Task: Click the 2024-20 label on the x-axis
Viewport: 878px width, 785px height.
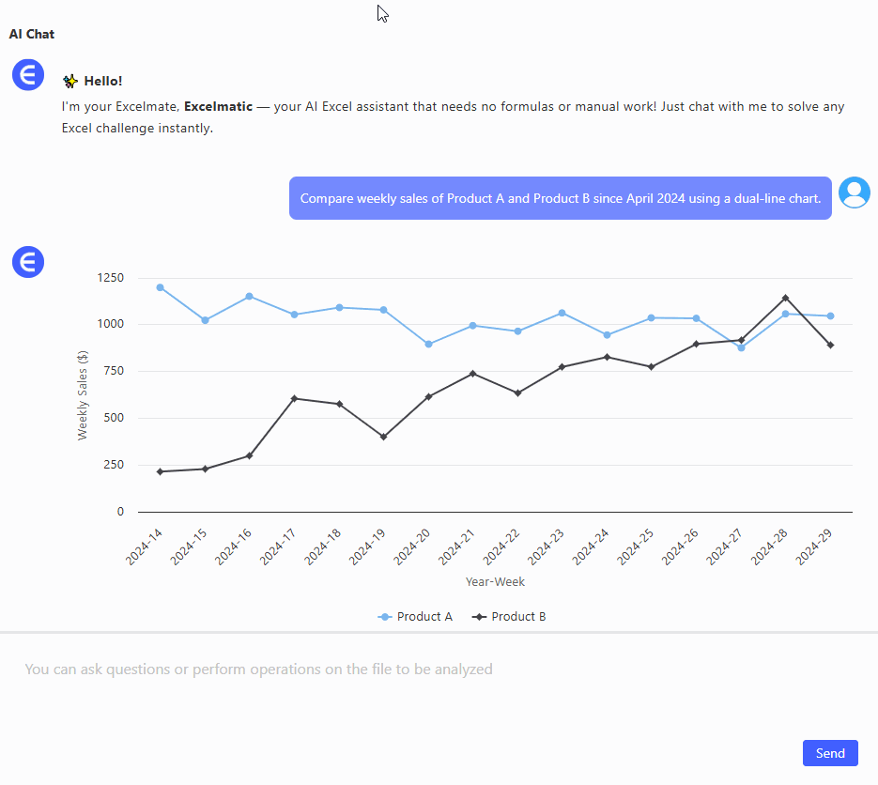Action: [x=414, y=546]
